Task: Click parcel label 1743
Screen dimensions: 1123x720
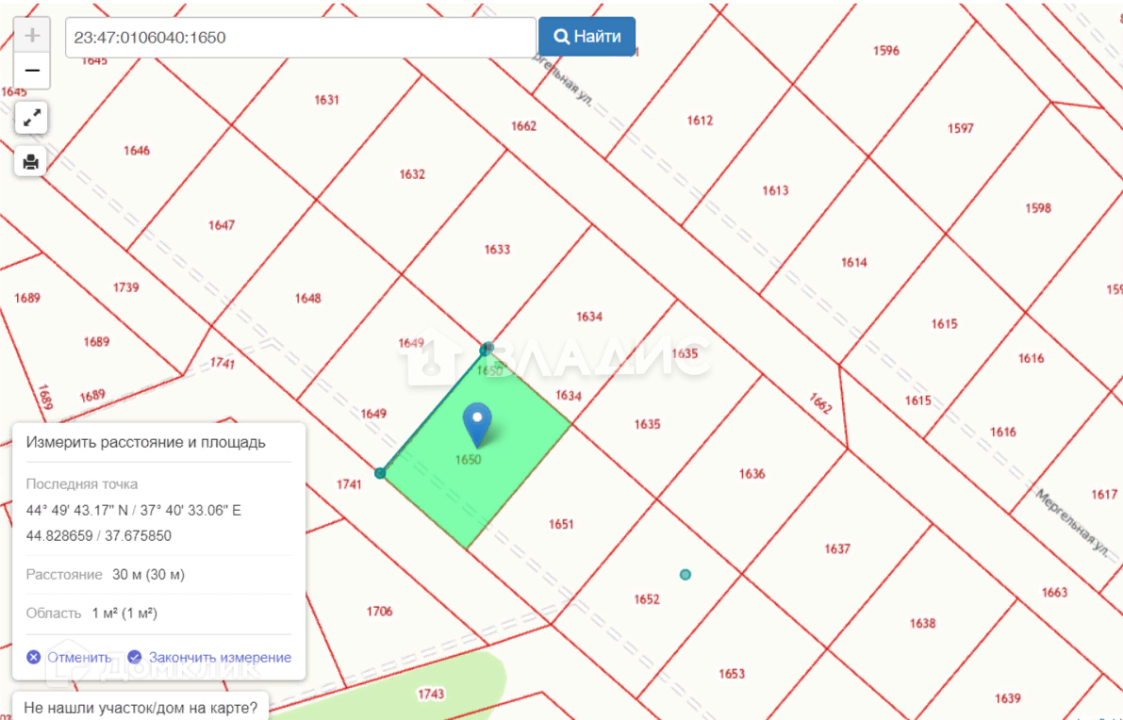Action: [x=431, y=695]
